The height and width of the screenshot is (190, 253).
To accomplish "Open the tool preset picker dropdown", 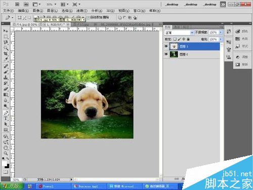I will [13, 18].
